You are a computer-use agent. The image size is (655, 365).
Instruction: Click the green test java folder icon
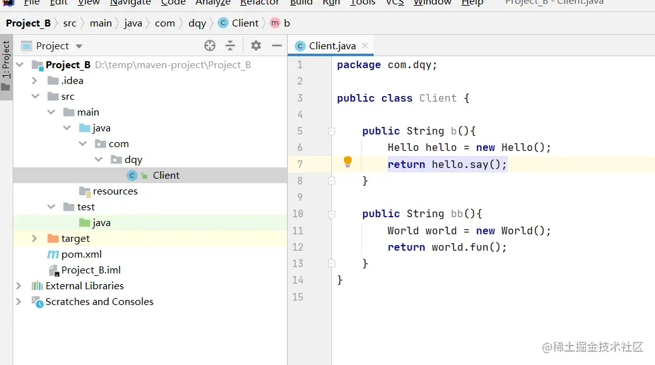point(85,222)
